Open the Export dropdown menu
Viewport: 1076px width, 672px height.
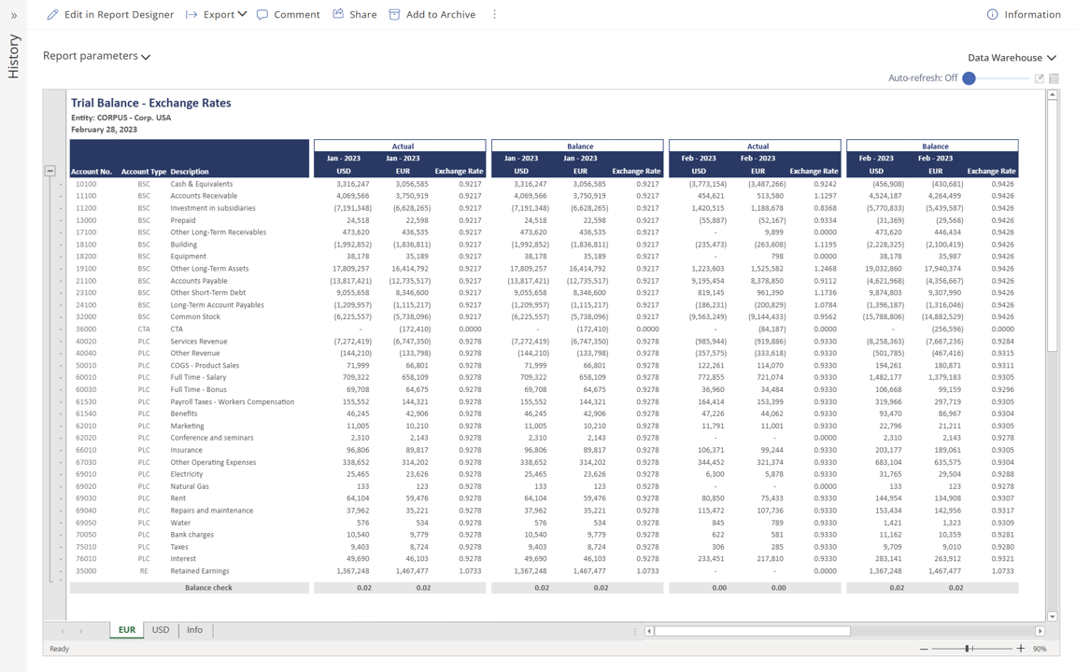coord(217,15)
